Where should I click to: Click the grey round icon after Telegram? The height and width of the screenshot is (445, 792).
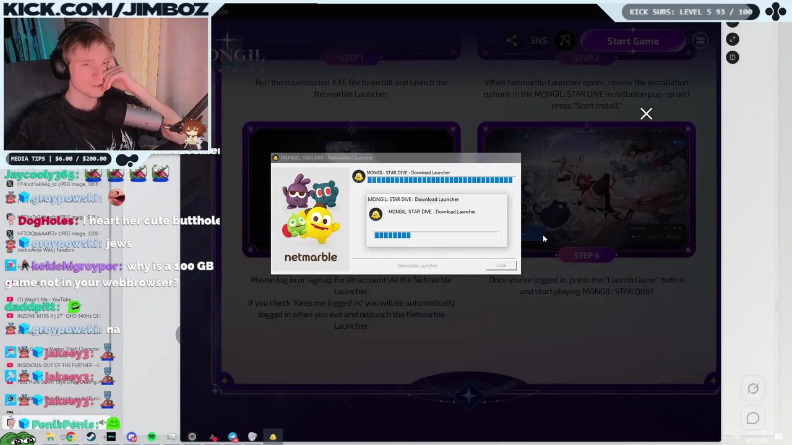[x=252, y=437]
